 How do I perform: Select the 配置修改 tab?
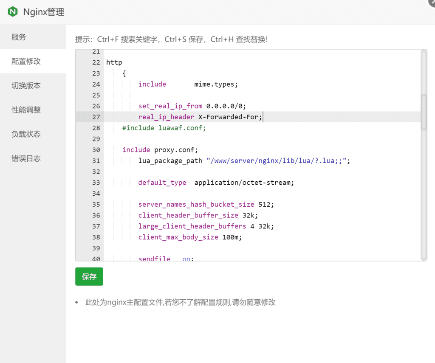point(26,61)
